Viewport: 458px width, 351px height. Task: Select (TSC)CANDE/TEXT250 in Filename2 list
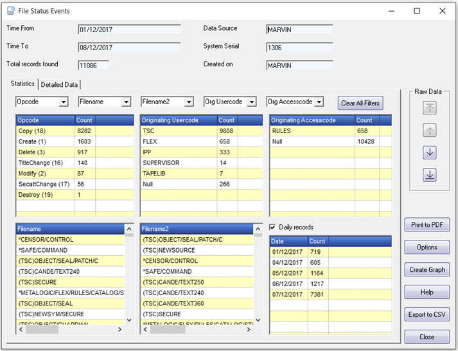click(x=197, y=282)
